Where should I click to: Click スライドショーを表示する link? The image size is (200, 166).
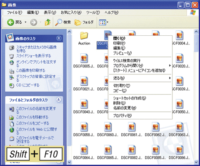coord(34,56)
